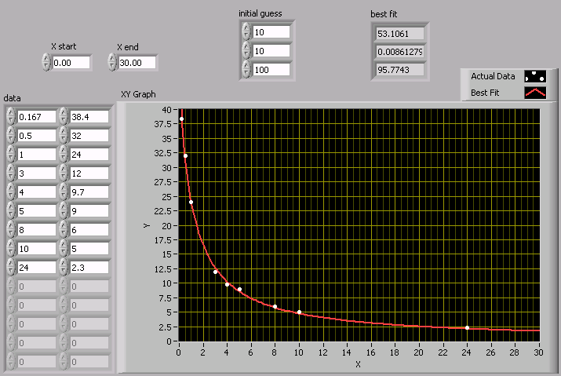Click the best fit value 95.7743
The image size is (561, 376).
(x=400, y=69)
